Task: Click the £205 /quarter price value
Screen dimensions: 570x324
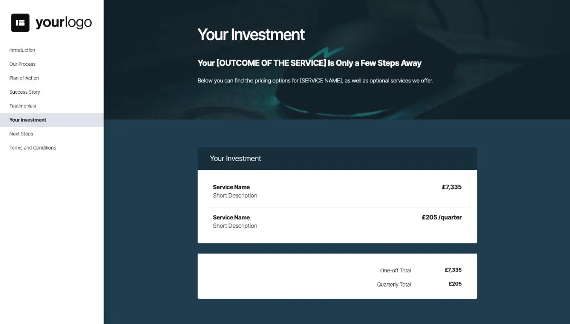Action: 442,217
